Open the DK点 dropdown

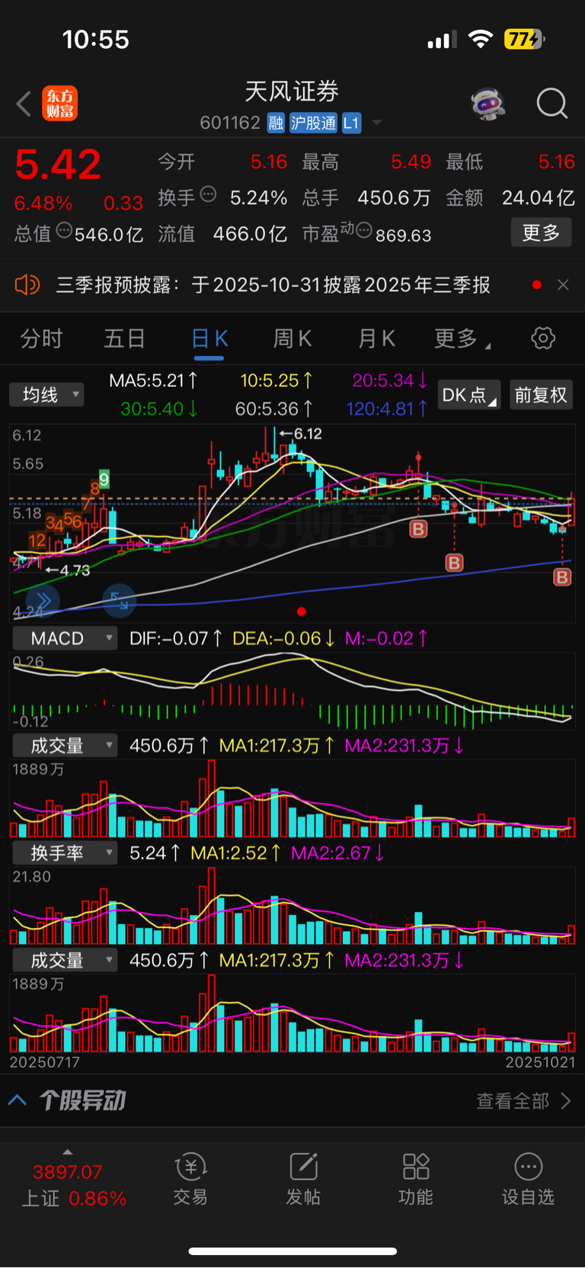click(x=469, y=395)
